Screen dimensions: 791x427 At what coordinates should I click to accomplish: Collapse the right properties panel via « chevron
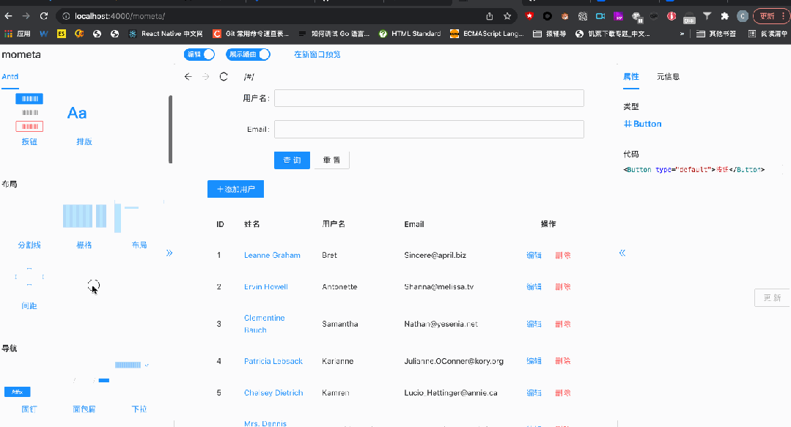[622, 253]
